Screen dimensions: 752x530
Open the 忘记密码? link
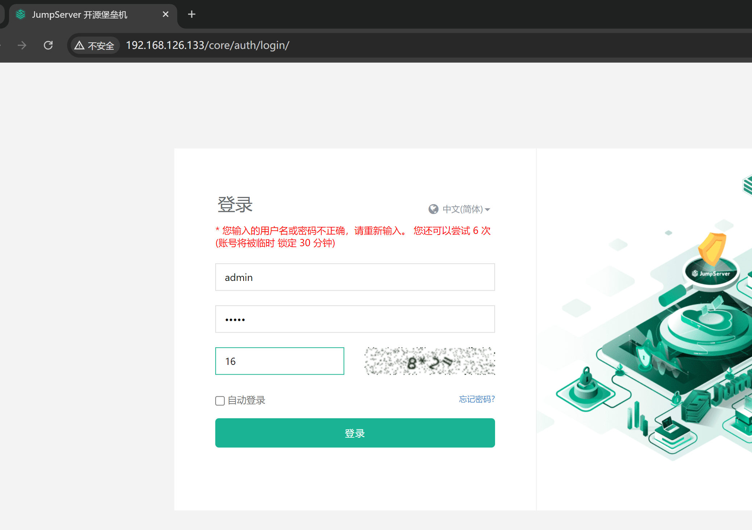(x=477, y=399)
